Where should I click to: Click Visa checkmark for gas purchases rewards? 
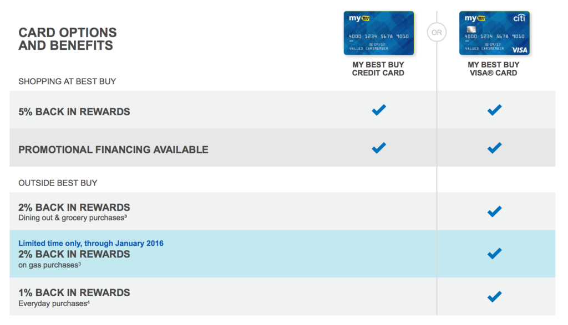pos(494,254)
